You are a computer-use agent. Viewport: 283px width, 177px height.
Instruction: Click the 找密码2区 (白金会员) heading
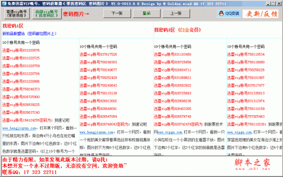click(177, 30)
